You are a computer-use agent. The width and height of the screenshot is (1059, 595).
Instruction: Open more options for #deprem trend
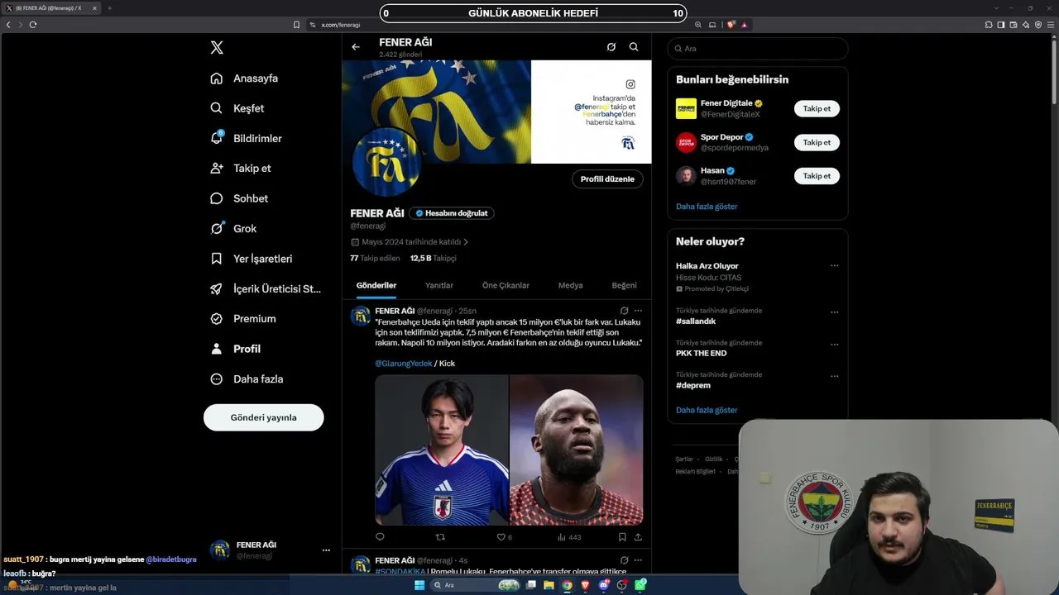[x=834, y=377]
